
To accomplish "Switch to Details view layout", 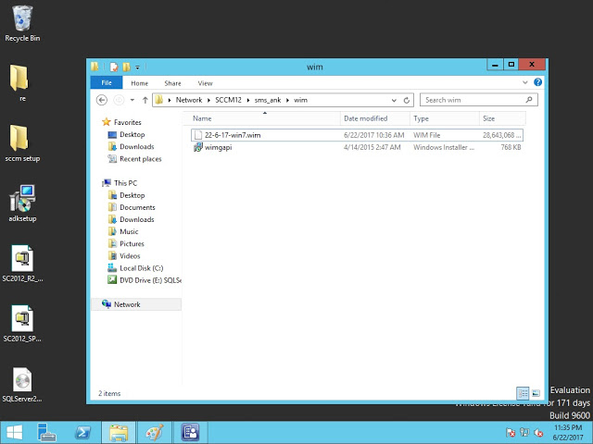I will 523,393.
